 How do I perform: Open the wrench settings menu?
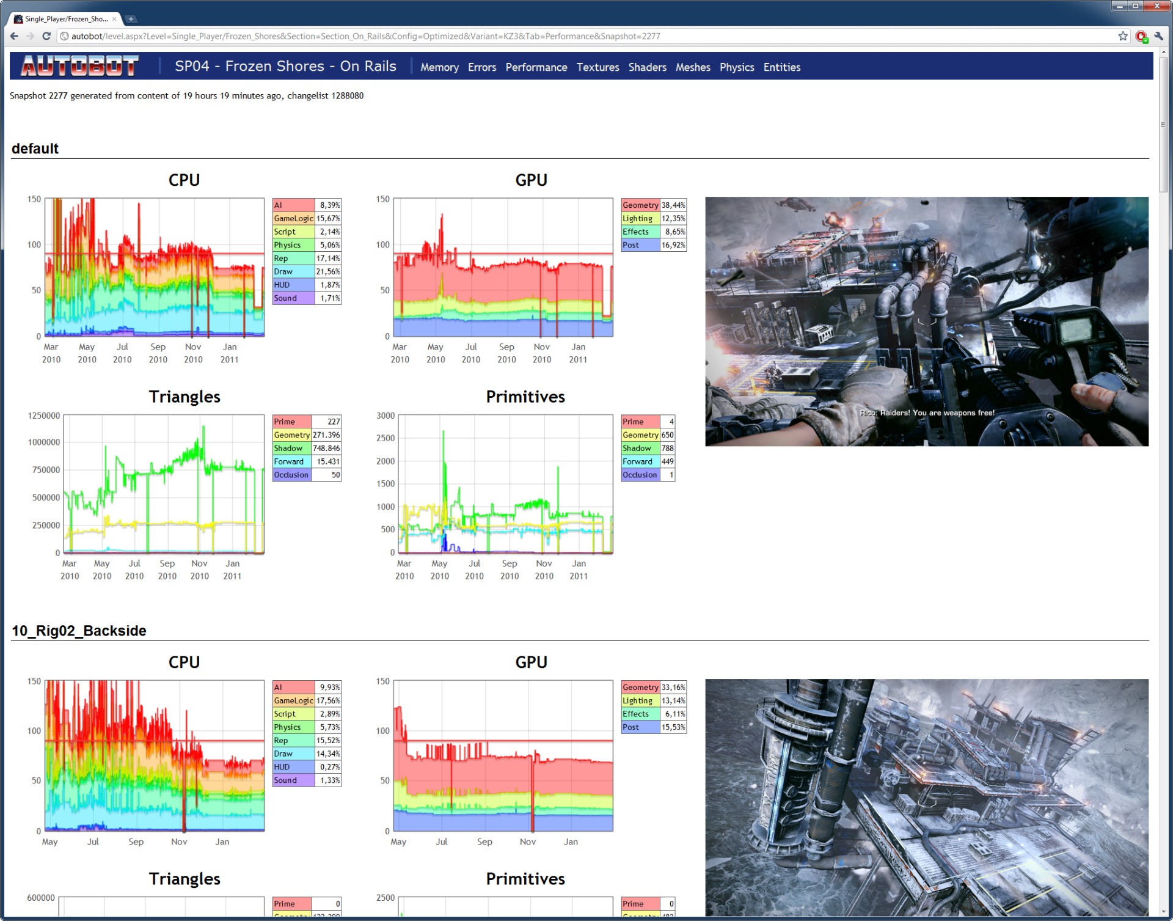coord(1158,36)
